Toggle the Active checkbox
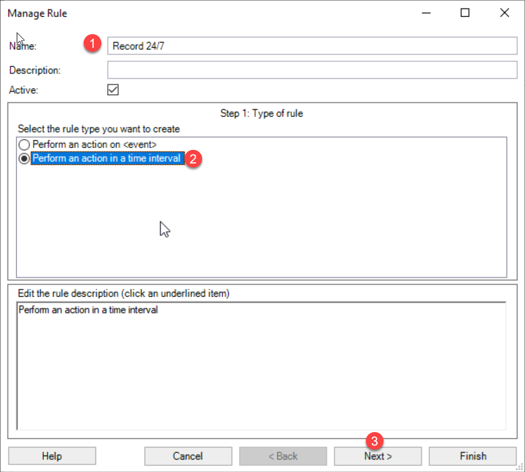Viewport: 525px width, 472px height. pyautogui.click(x=113, y=90)
